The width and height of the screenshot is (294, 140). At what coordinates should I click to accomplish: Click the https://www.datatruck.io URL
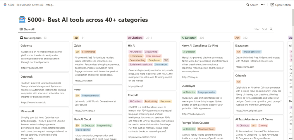click(34, 103)
